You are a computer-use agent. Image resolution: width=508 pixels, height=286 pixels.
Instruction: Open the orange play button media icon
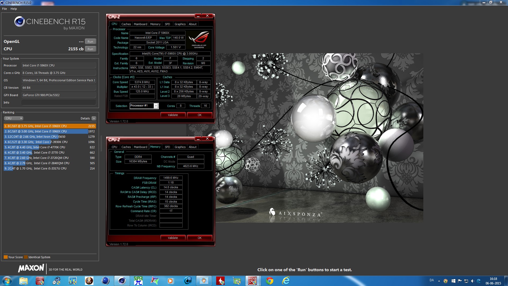(x=171, y=281)
